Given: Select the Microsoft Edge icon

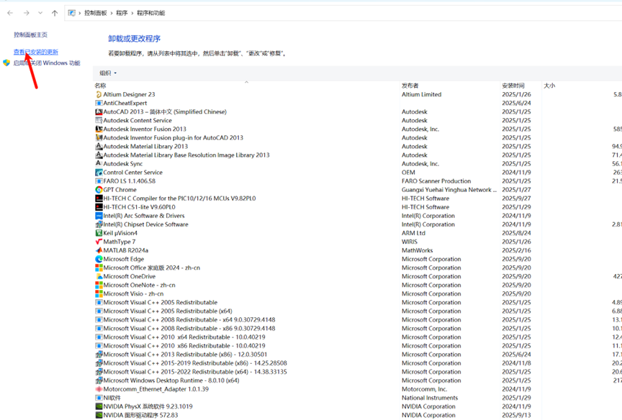Looking at the screenshot, I should coord(99,259).
